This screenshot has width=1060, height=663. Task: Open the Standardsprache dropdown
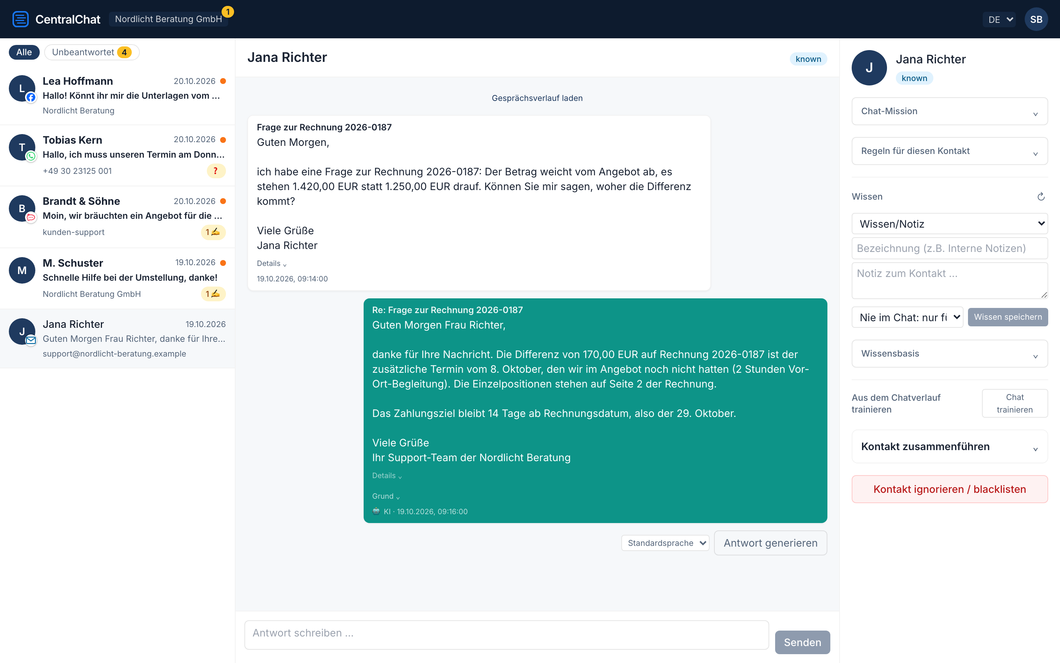[665, 543]
